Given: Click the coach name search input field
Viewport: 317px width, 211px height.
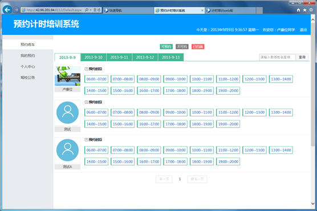Looking at the screenshot, I should (x=277, y=57).
